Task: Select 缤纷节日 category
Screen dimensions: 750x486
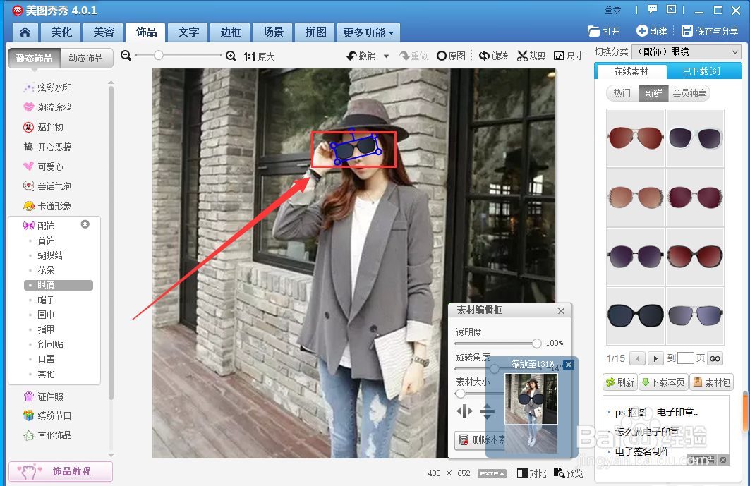Action: point(48,415)
